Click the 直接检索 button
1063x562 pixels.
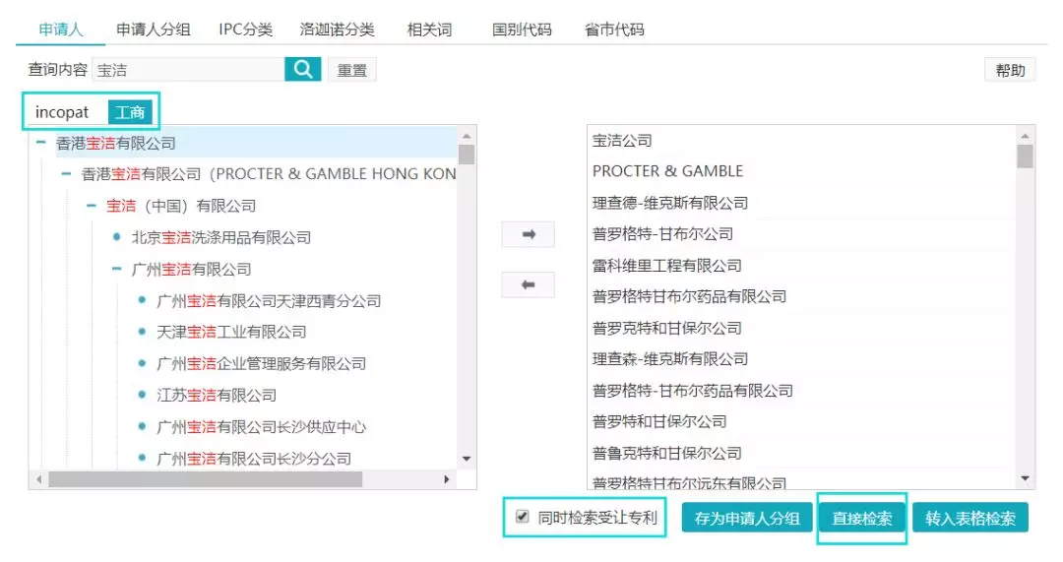coord(861,519)
